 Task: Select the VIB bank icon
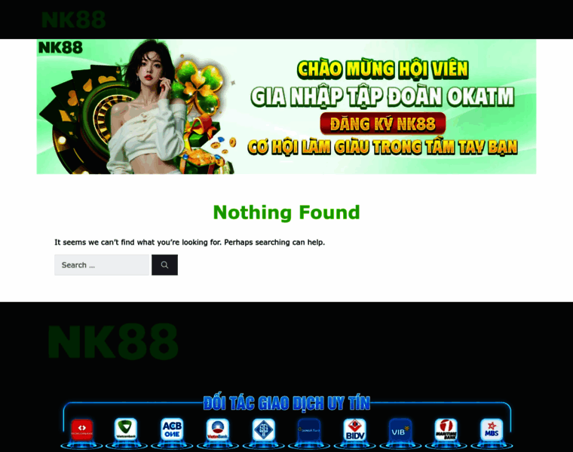pyautogui.click(x=400, y=429)
